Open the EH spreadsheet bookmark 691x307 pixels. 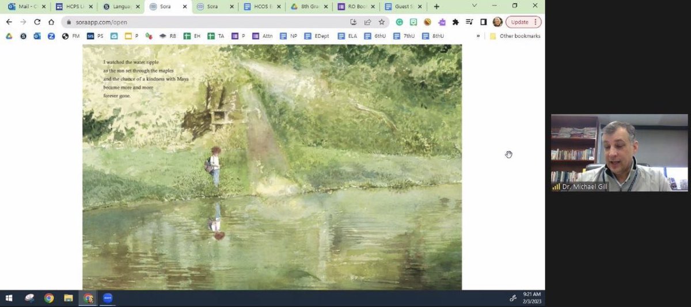click(192, 36)
